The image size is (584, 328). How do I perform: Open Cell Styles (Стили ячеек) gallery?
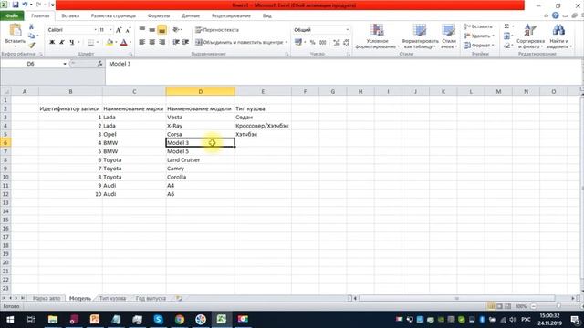pyautogui.click(x=448, y=36)
